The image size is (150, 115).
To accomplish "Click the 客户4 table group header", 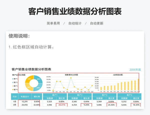I will click(129, 95).
